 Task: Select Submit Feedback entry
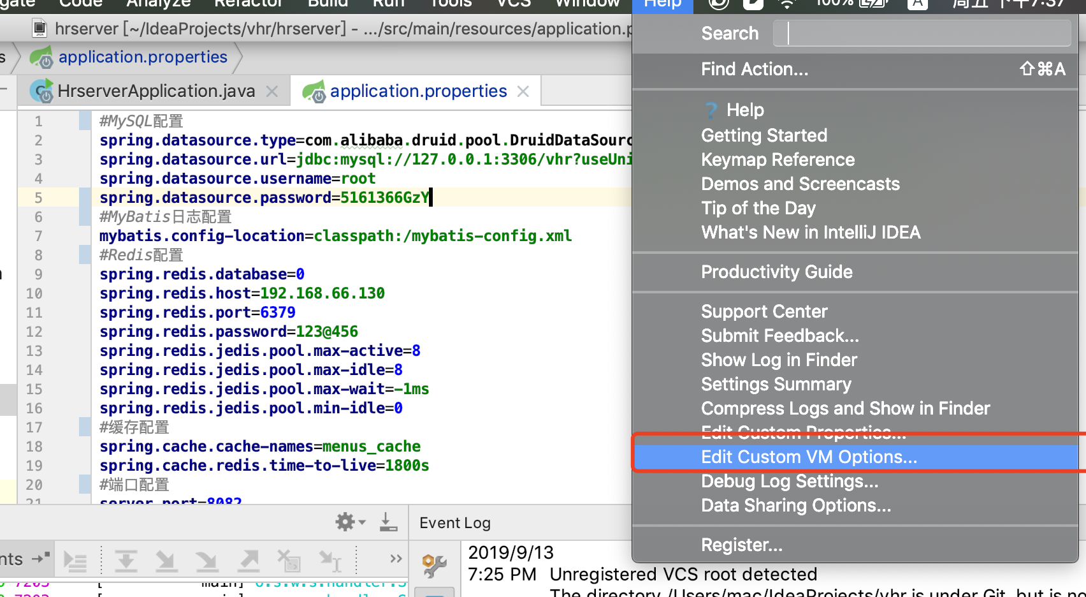pos(855,335)
